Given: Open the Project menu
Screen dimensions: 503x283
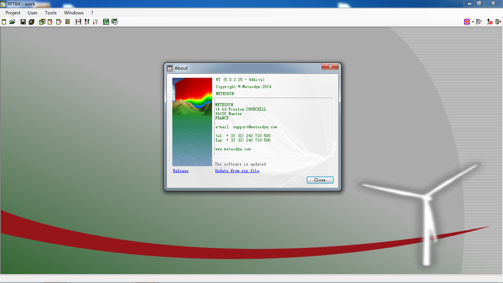Looking at the screenshot, I should (x=13, y=13).
